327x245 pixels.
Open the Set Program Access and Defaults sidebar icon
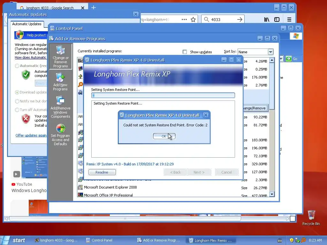pyautogui.click(x=60, y=135)
